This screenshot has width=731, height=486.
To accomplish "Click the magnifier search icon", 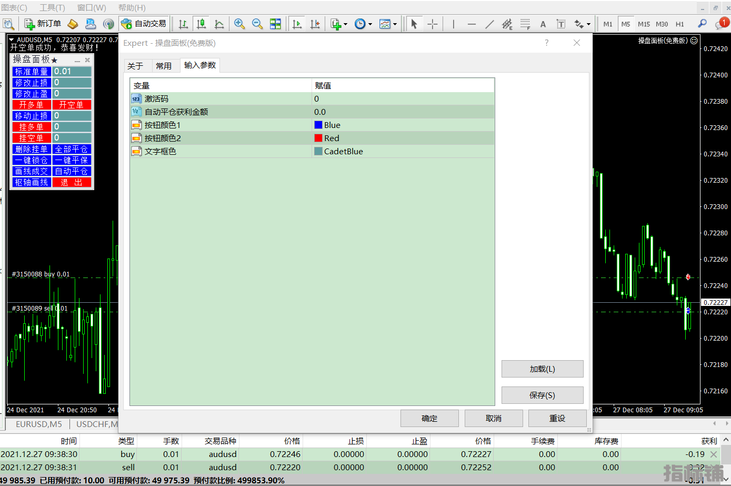I will point(702,24).
